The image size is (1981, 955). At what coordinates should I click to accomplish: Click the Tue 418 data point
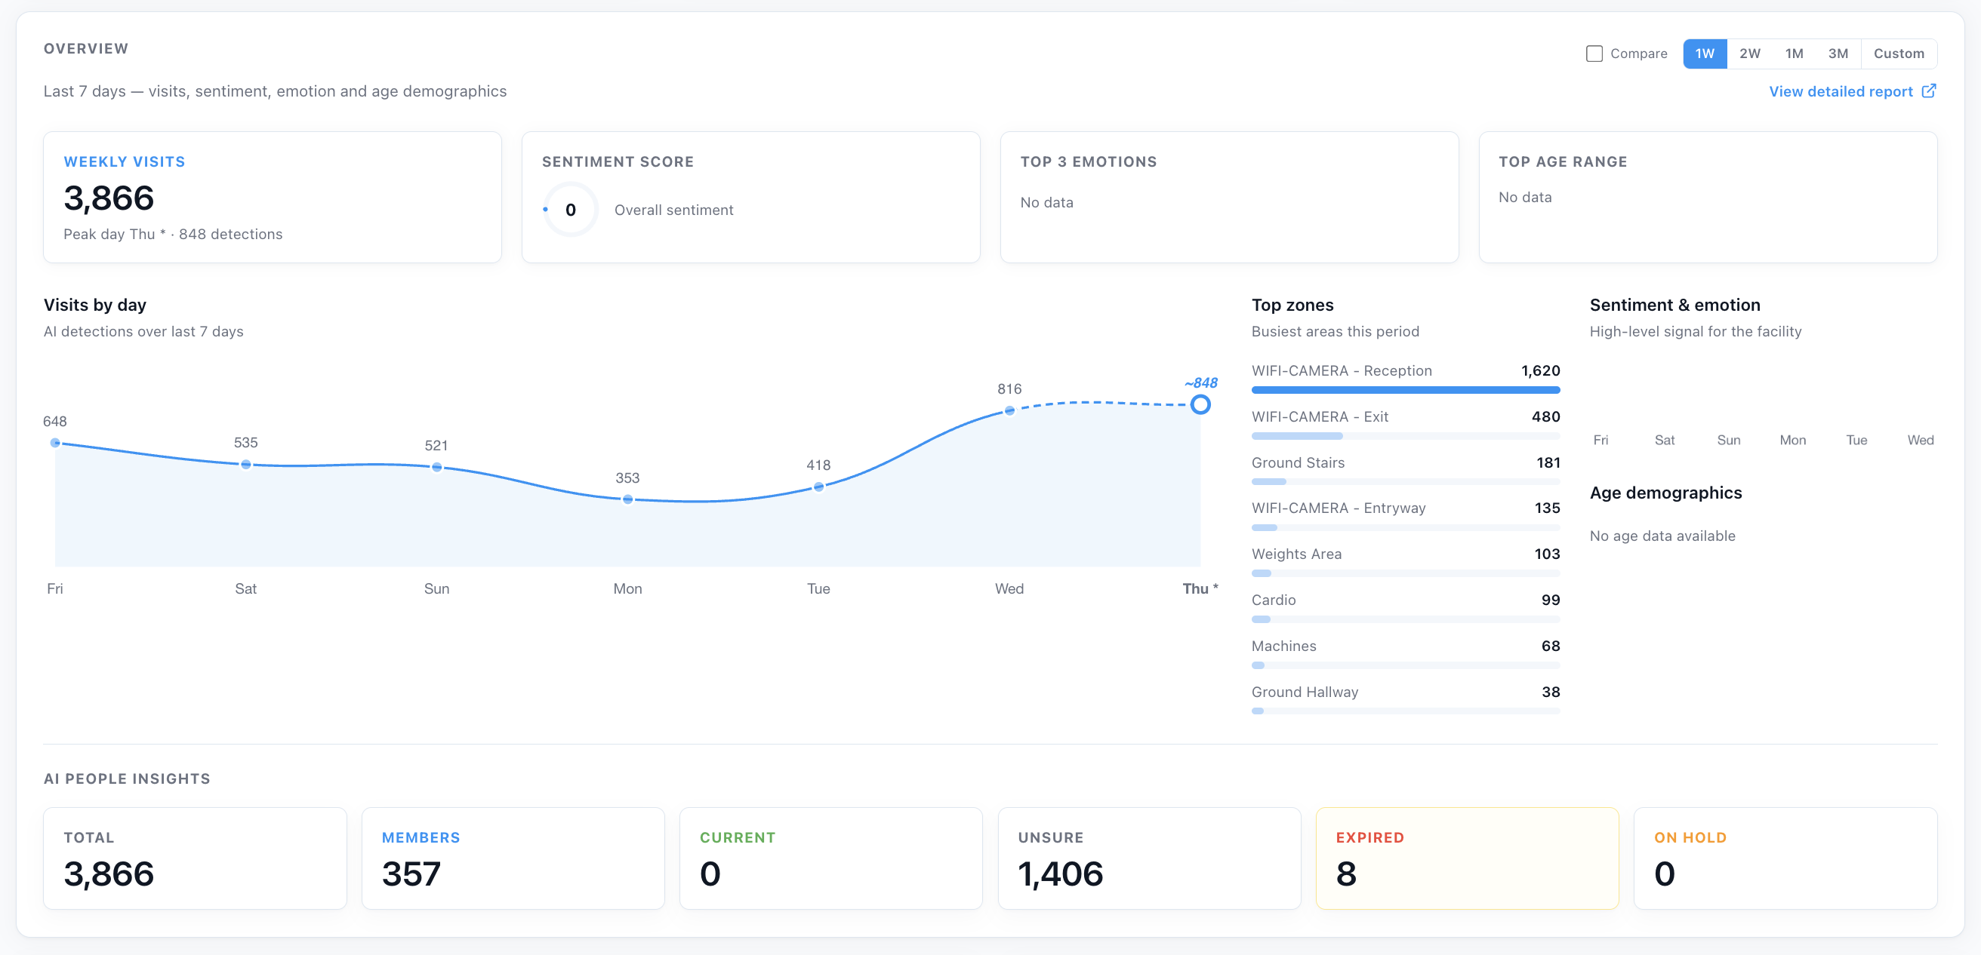[818, 487]
